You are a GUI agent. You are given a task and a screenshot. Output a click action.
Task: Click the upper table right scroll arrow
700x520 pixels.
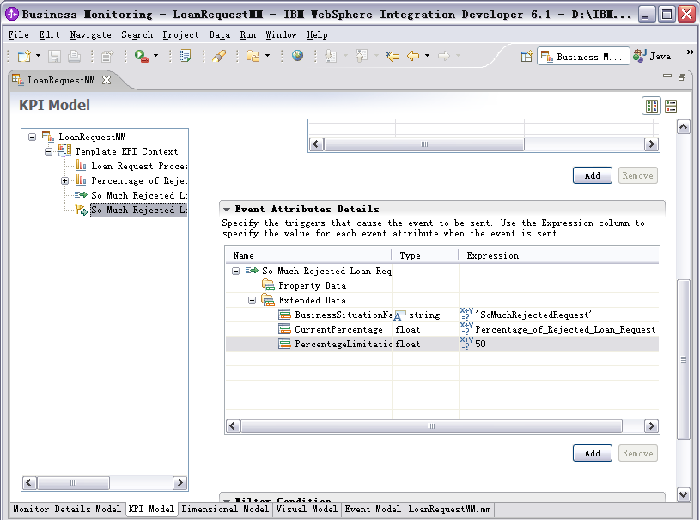651,144
